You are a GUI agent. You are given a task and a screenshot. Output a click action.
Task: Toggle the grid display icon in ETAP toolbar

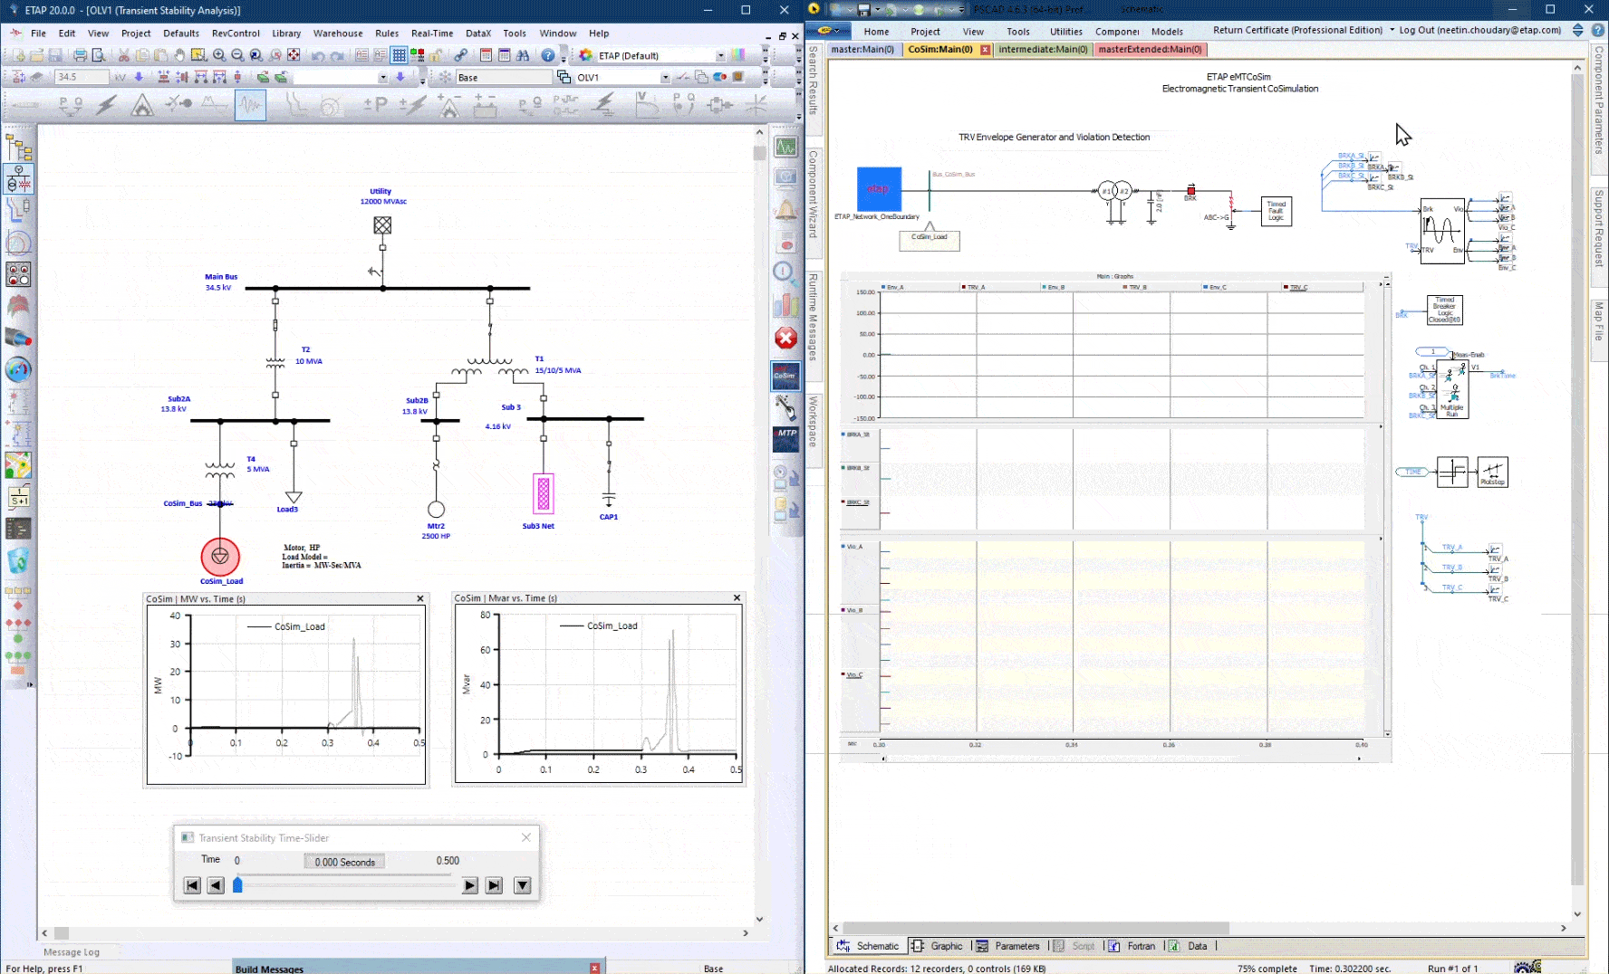(x=399, y=54)
